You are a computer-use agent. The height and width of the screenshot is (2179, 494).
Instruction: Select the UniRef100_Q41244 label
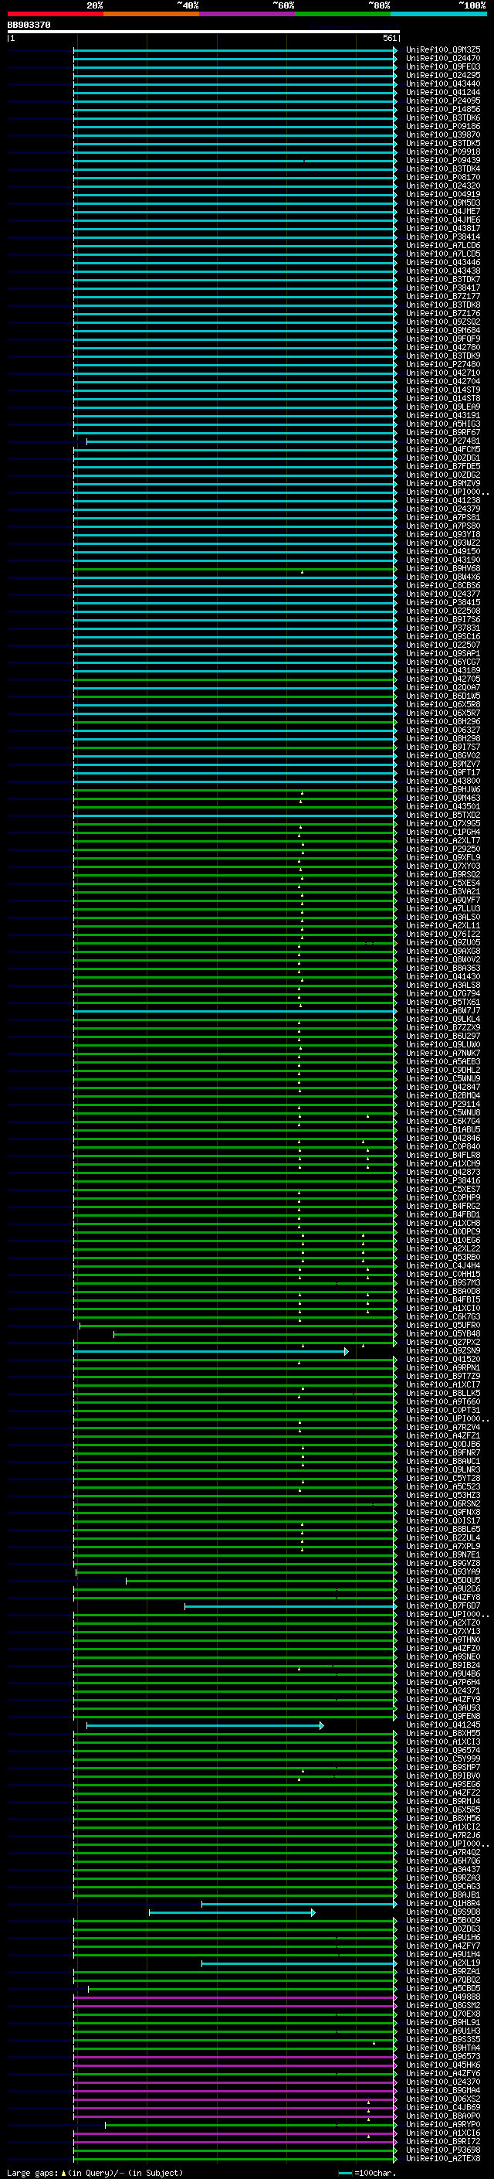443,92
